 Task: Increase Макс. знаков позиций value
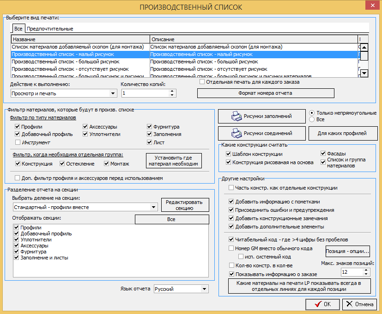click(x=366, y=270)
